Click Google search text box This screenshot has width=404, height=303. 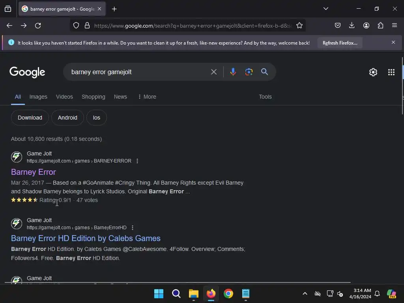(x=139, y=72)
